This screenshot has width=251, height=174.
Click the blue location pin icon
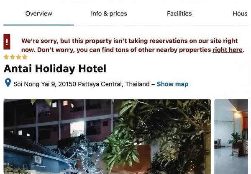click(x=8, y=83)
